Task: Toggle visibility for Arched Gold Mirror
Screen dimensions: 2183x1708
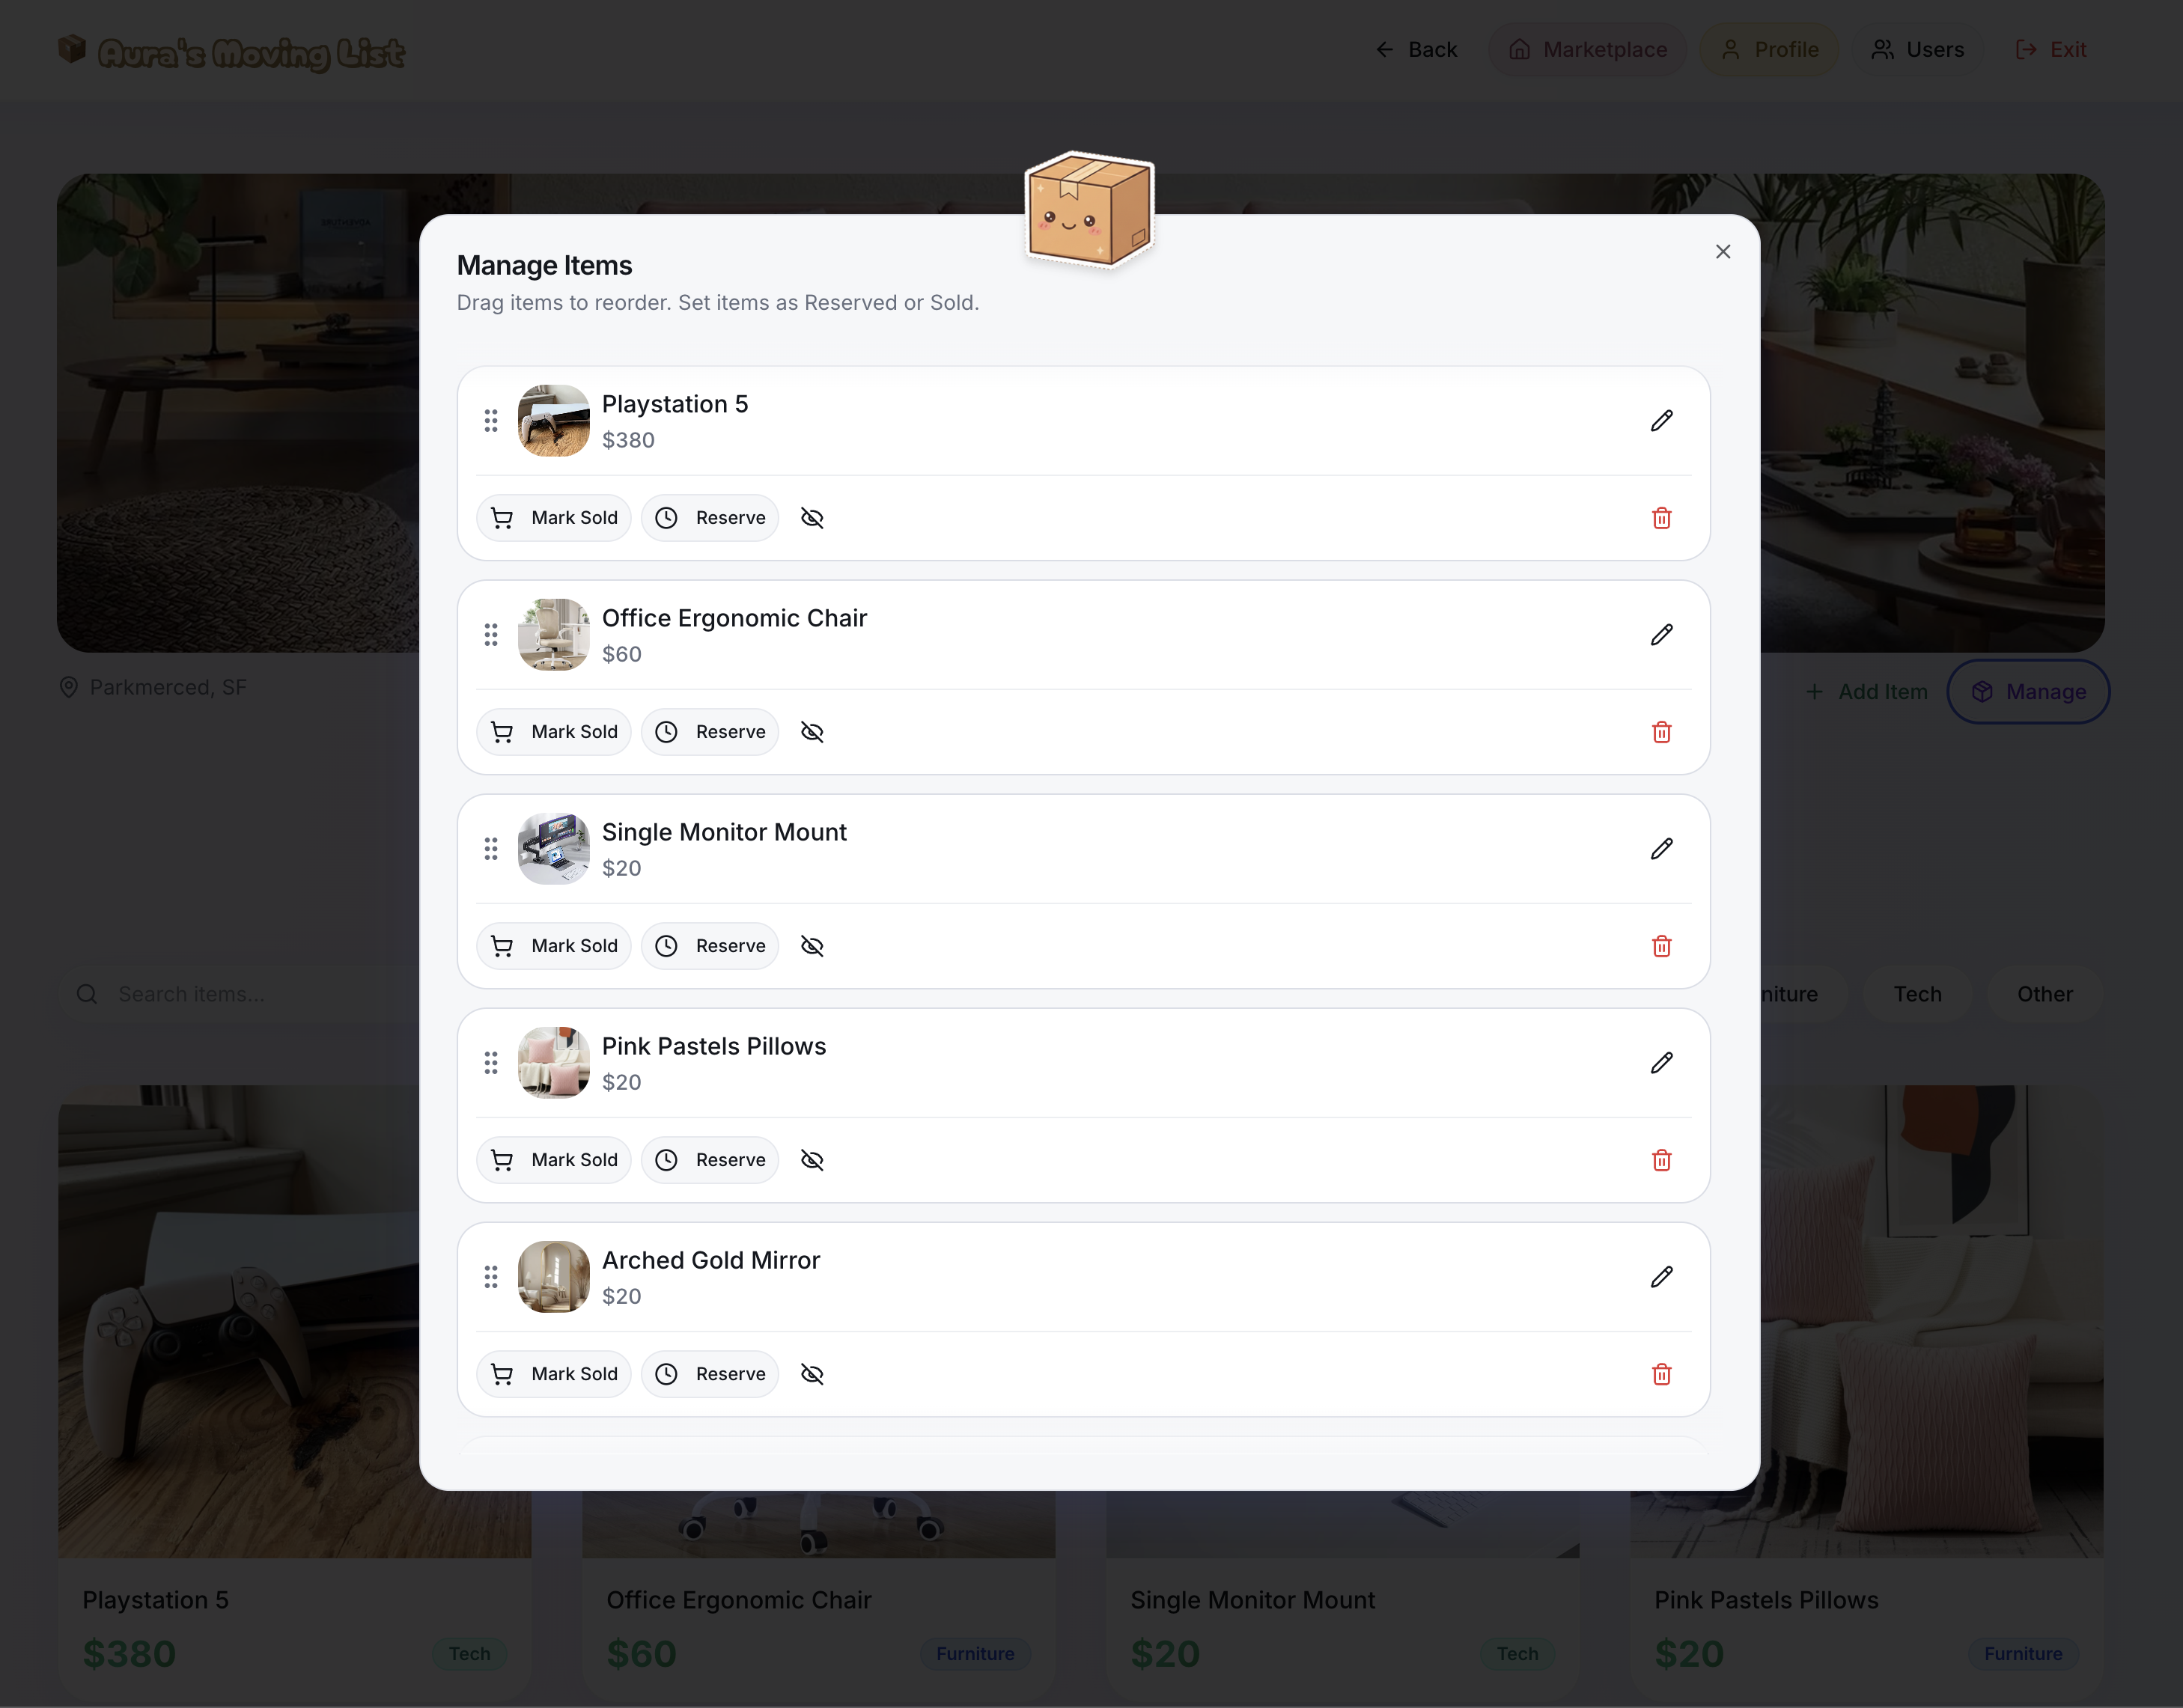Action: pyautogui.click(x=812, y=1374)
